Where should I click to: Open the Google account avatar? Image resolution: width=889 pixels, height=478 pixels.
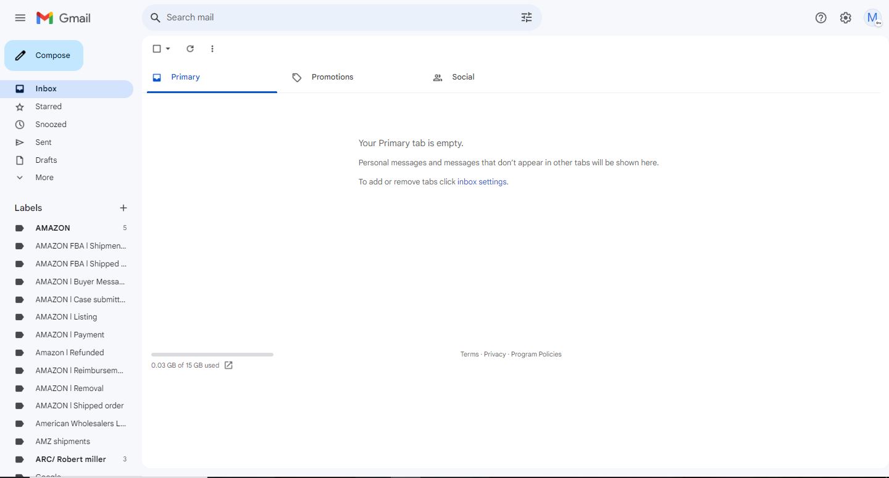(873, 18)
